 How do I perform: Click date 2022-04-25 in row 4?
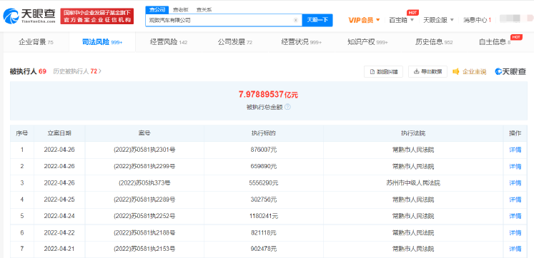(59, 200)
